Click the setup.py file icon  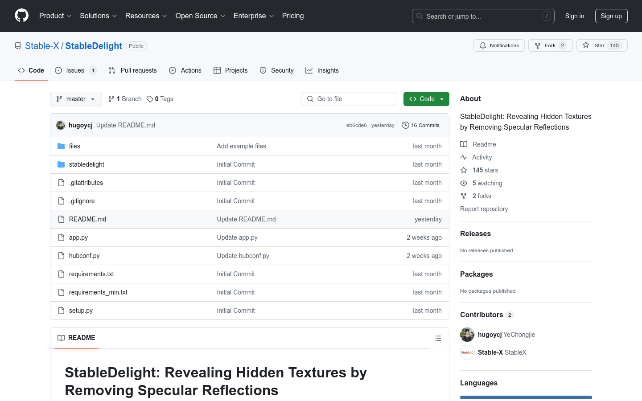(61, 311)
